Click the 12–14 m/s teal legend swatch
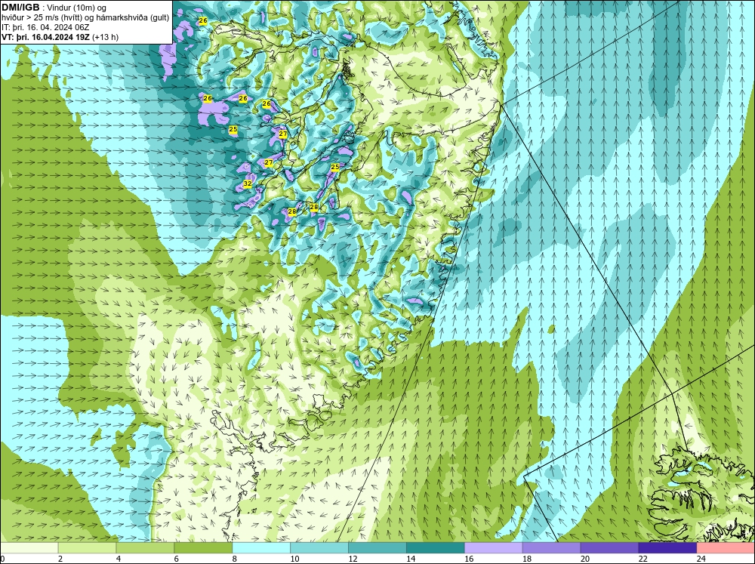755x564 pixels. (377, 547)
